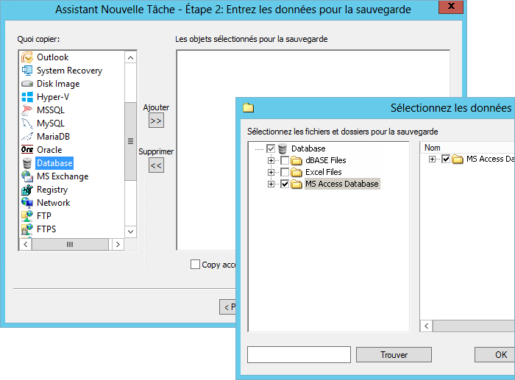Toggle the Copy access checkbox
515x380 pixels.
(x=195, y=265)
